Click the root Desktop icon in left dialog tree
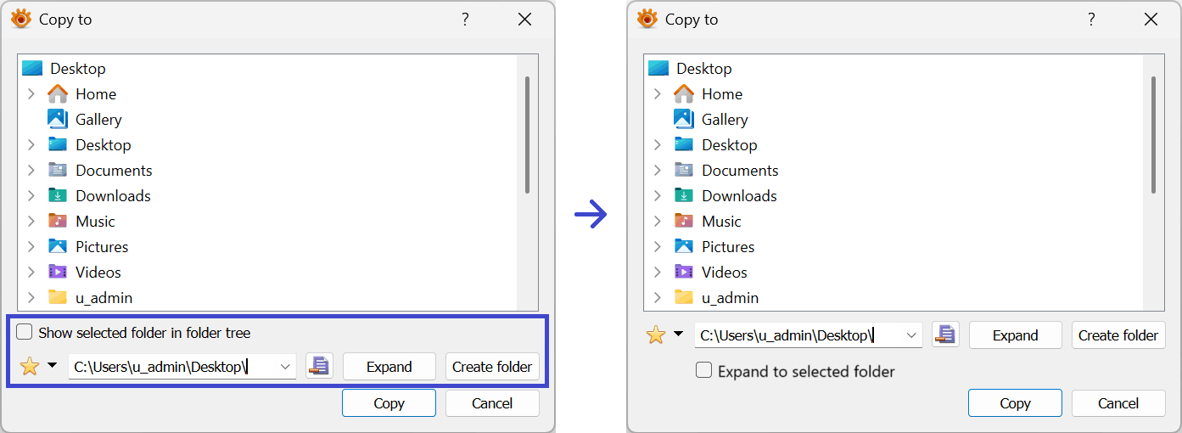Image resolution: width=1182 pixels, height=433 pixels. pos(32,68)
